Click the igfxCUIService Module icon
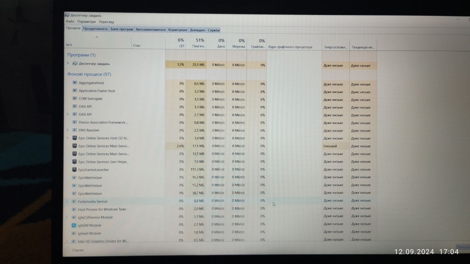The image size is (470, 264). coord(74,217)
